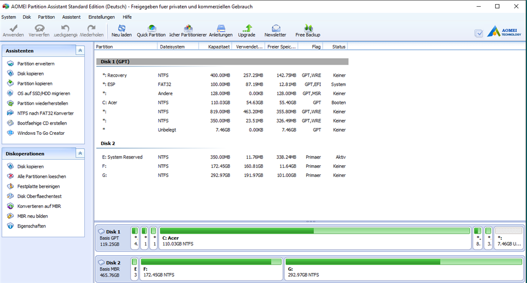This screenshot has width=527, height=283.
Task: Select the Unbelegt 7.46GB row
Action: (222, 130)
